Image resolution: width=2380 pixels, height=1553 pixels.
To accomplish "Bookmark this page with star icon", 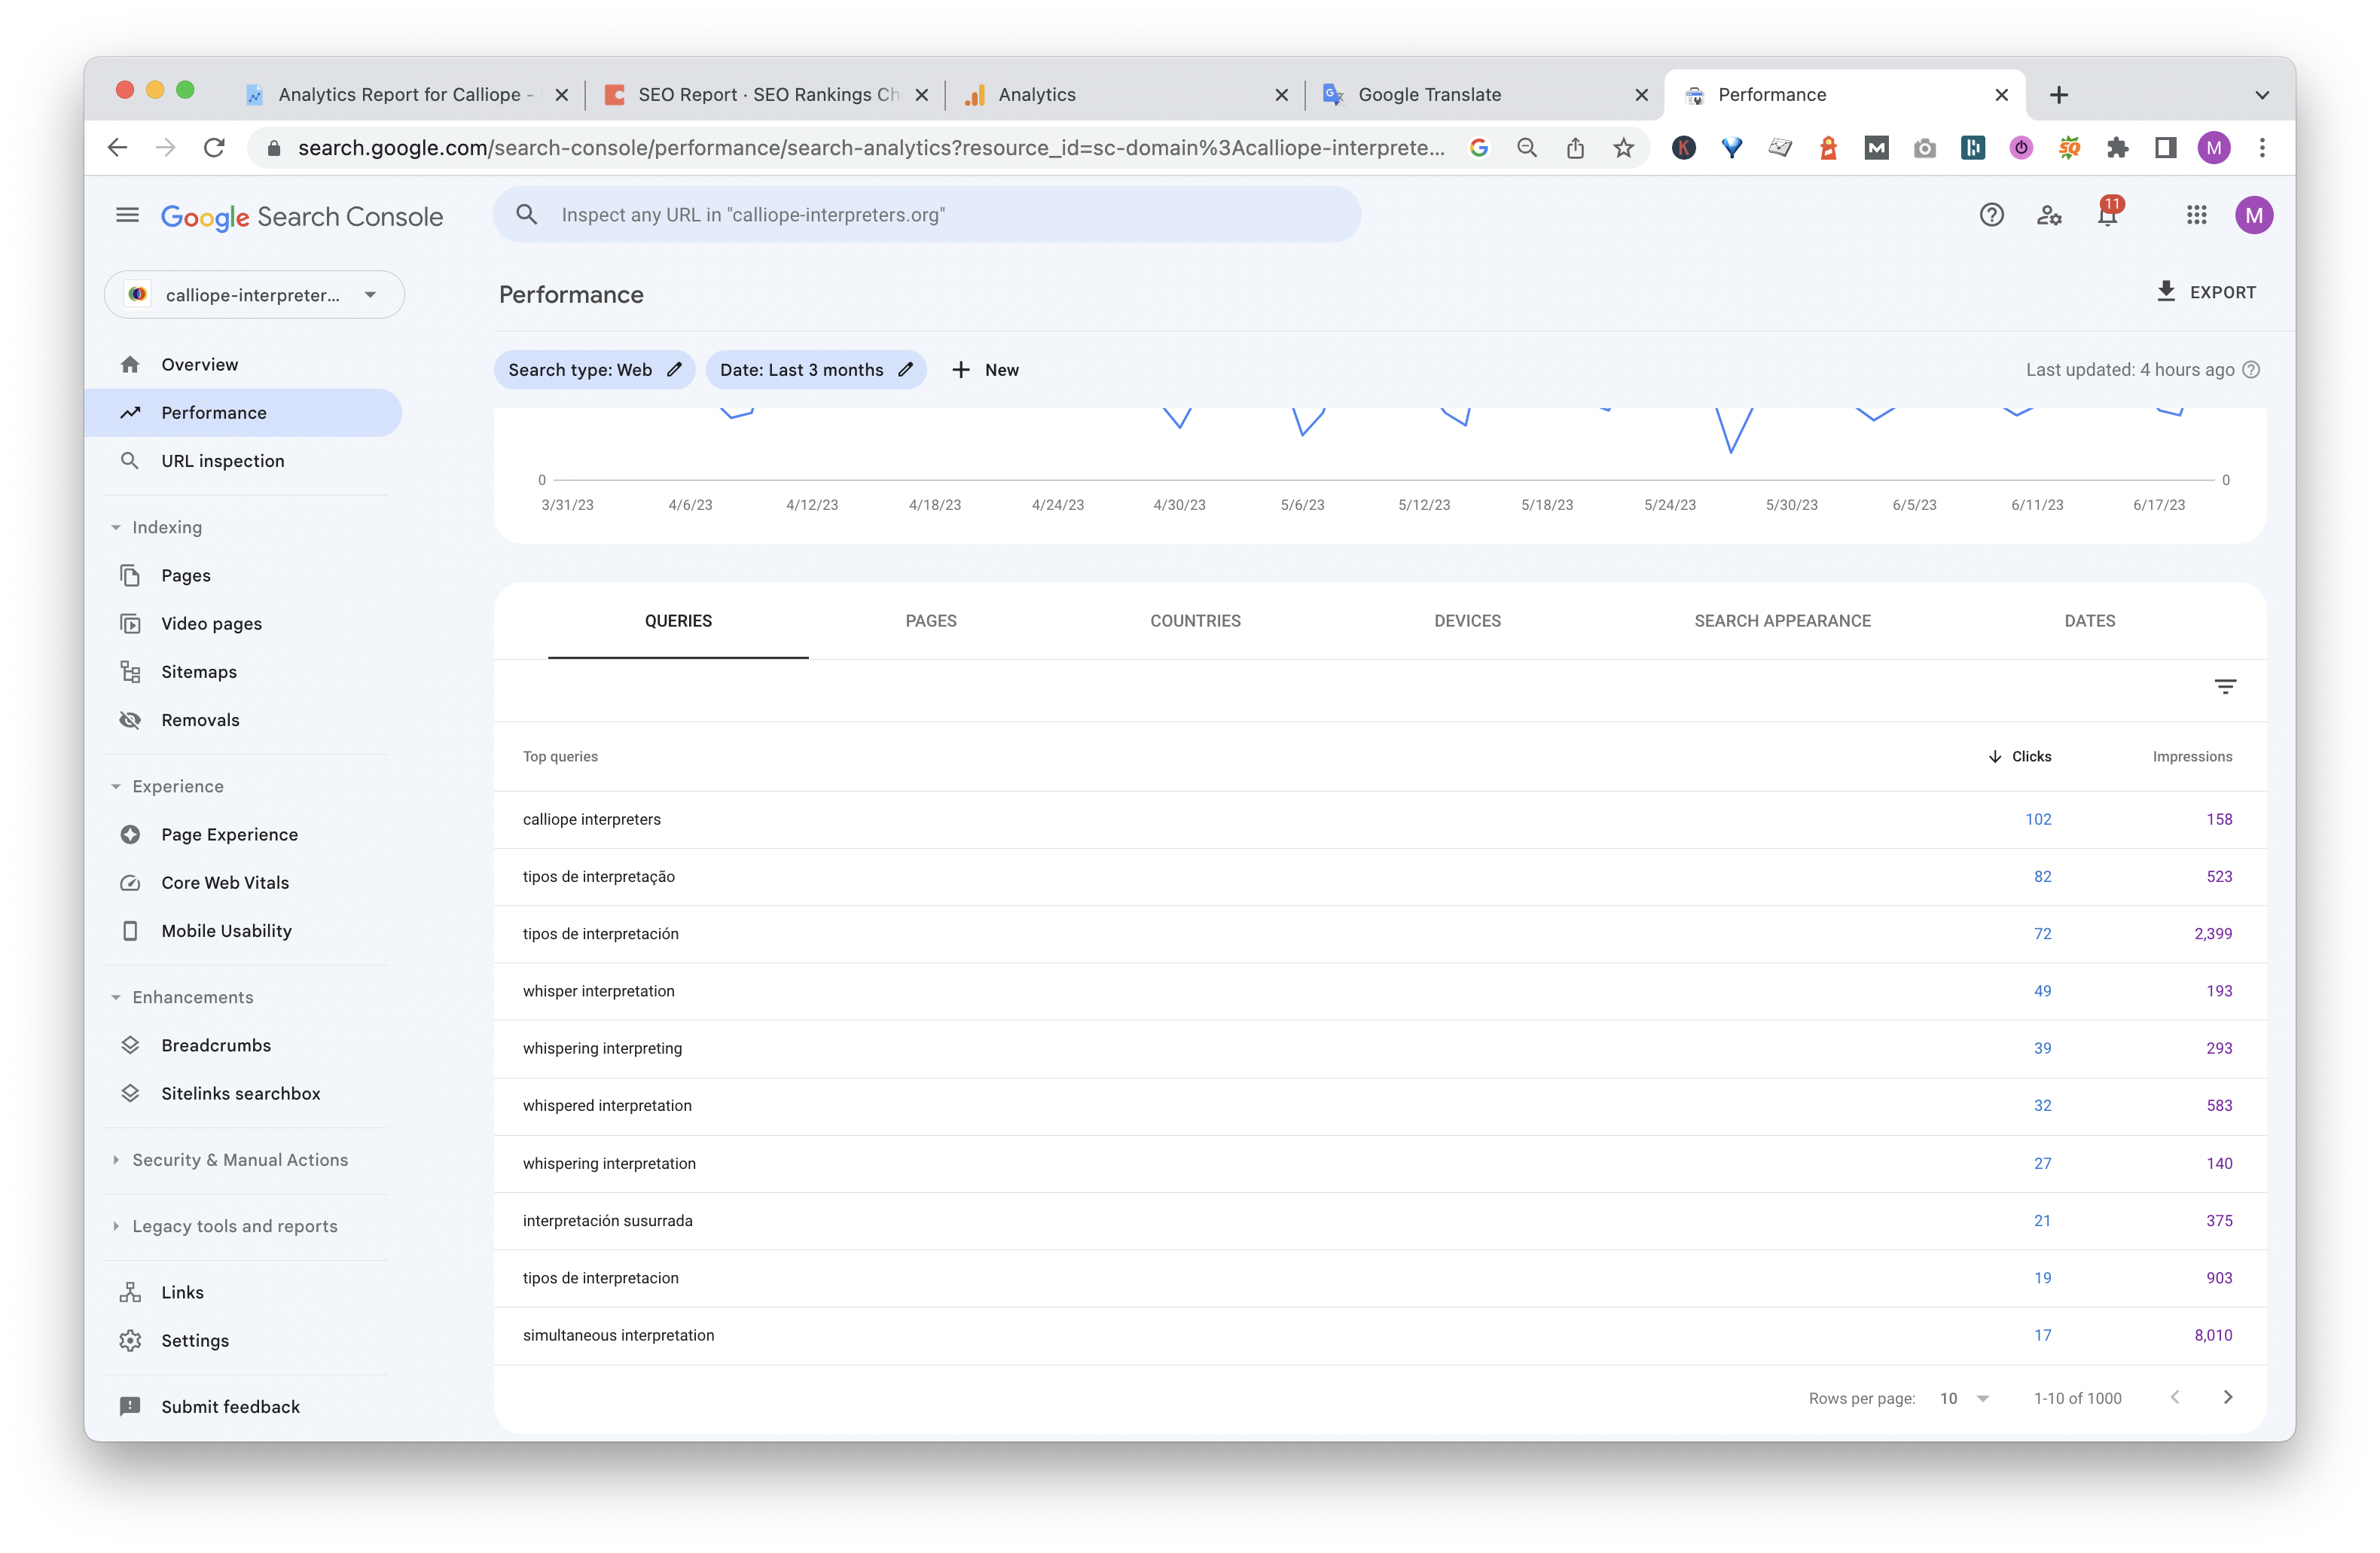I will pos(1623,148).
